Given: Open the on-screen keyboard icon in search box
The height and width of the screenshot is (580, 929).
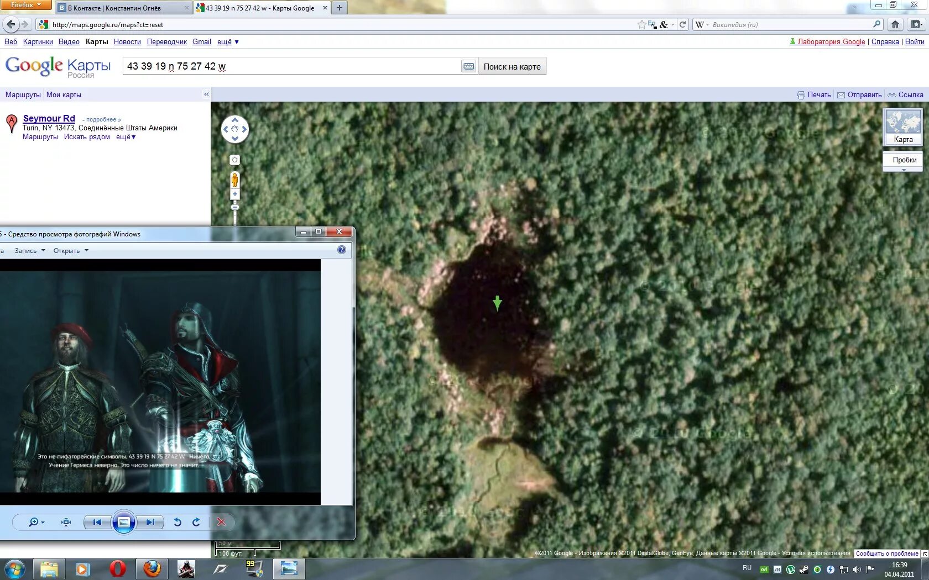Looking at the screenshot, I should (x=468, y=66).
